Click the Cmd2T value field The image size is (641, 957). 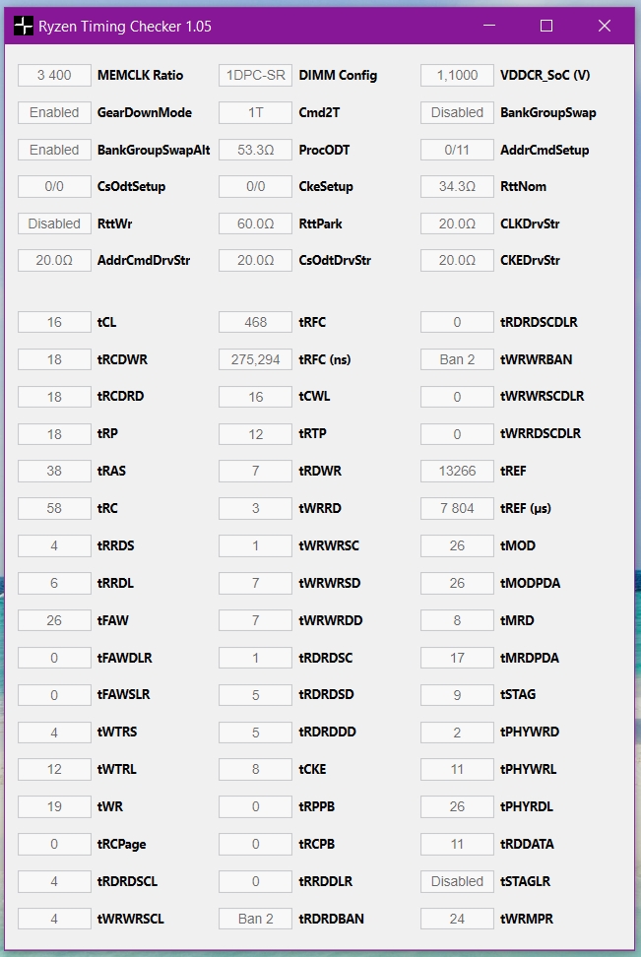tap(255, 112)
